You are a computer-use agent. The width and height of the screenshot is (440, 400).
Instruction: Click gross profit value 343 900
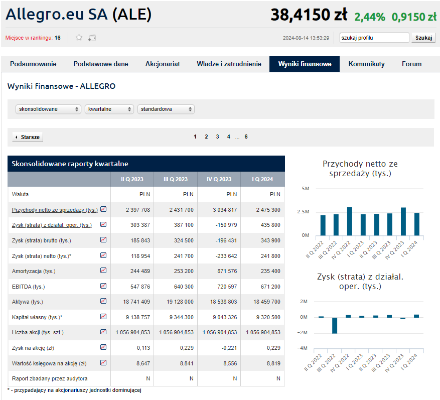[270, 240]
